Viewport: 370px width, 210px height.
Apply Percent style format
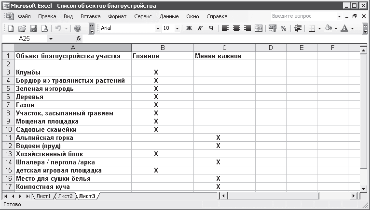(283, 28)
